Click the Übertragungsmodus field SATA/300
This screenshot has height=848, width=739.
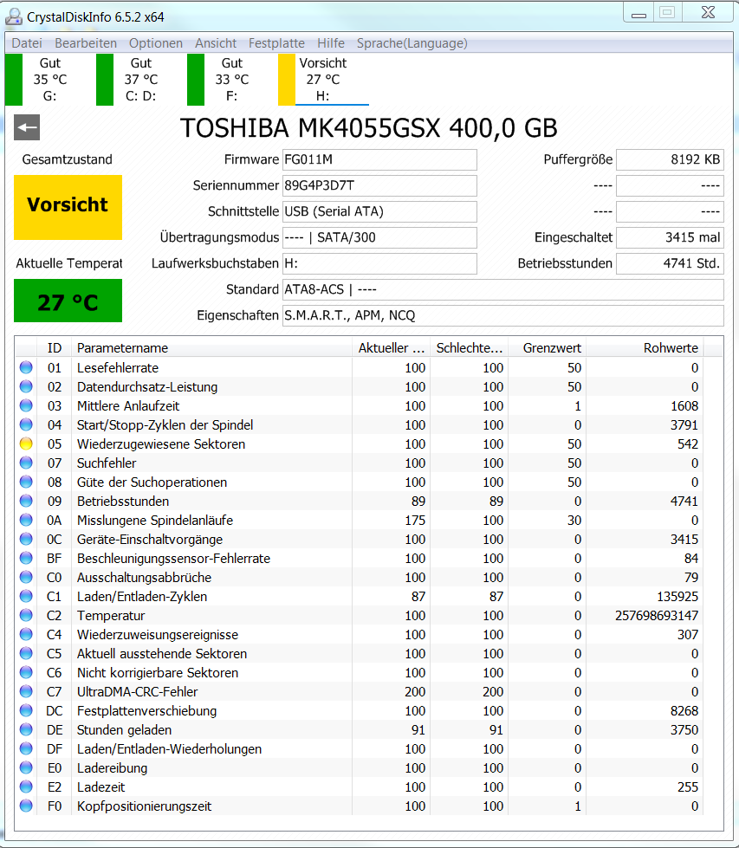click(379, 237)
